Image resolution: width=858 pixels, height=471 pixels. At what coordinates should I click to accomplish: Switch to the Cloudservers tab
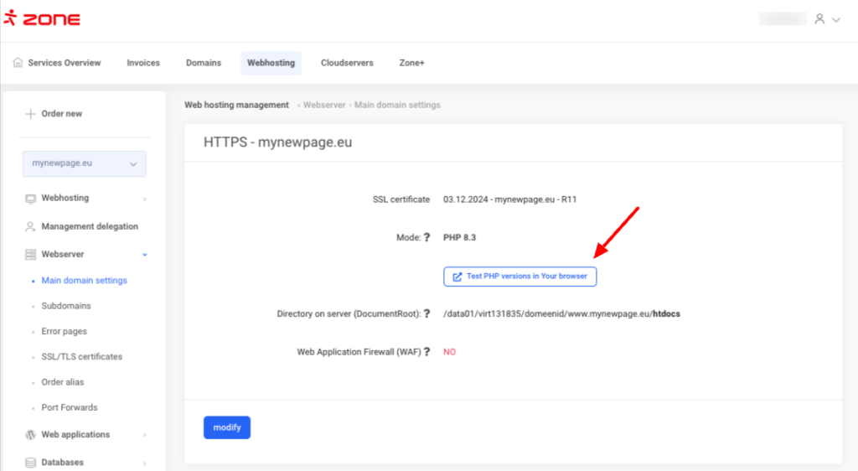coord(347,63)
